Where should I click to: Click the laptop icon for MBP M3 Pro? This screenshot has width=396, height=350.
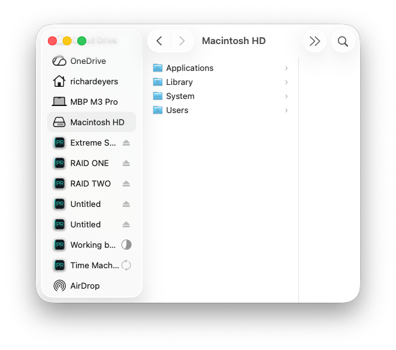coord(59,102)
